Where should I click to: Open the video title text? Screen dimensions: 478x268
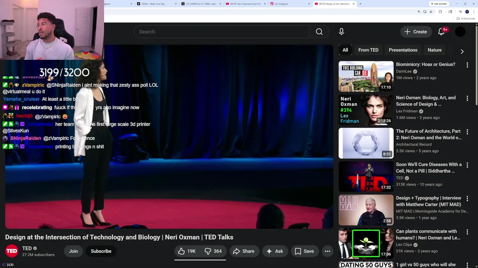(119, 237)
